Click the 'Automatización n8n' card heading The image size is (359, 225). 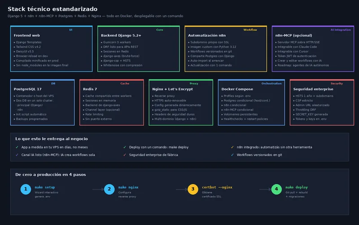[207, 35]
